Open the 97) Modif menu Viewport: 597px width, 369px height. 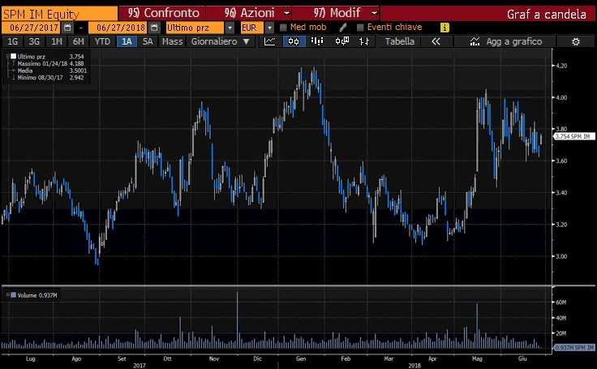(x=336, y=13)
